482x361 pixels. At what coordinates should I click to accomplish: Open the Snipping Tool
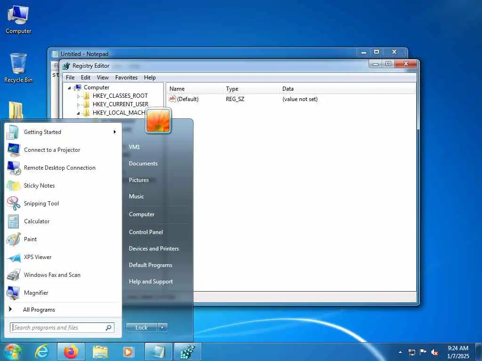tap(63, 203)
